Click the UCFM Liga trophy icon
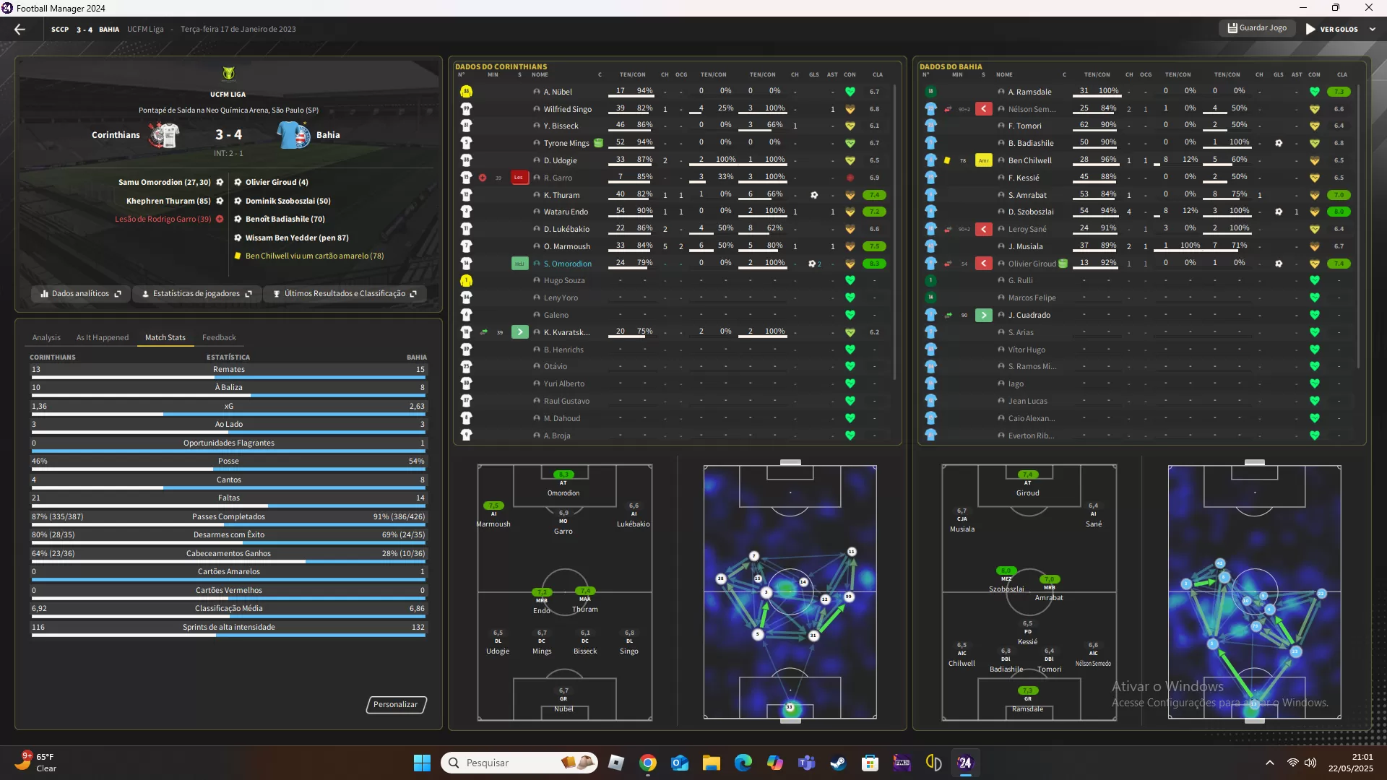 tap(228, 73)
